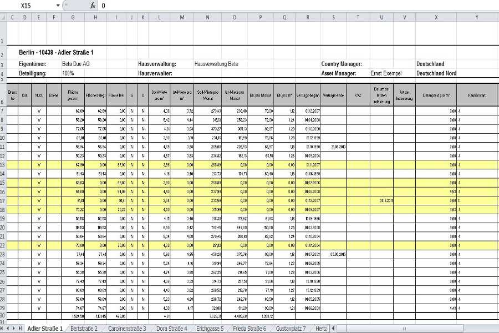499x333 pixels.
Task: Select column U header
Action: 381,18
